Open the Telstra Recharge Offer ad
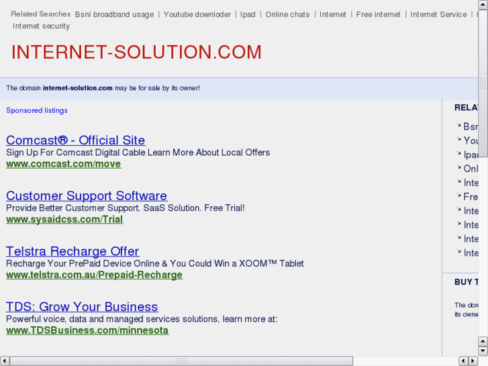The width and height of the screenshot is (488, 366). pyautogui.click(x=72, y=251)
